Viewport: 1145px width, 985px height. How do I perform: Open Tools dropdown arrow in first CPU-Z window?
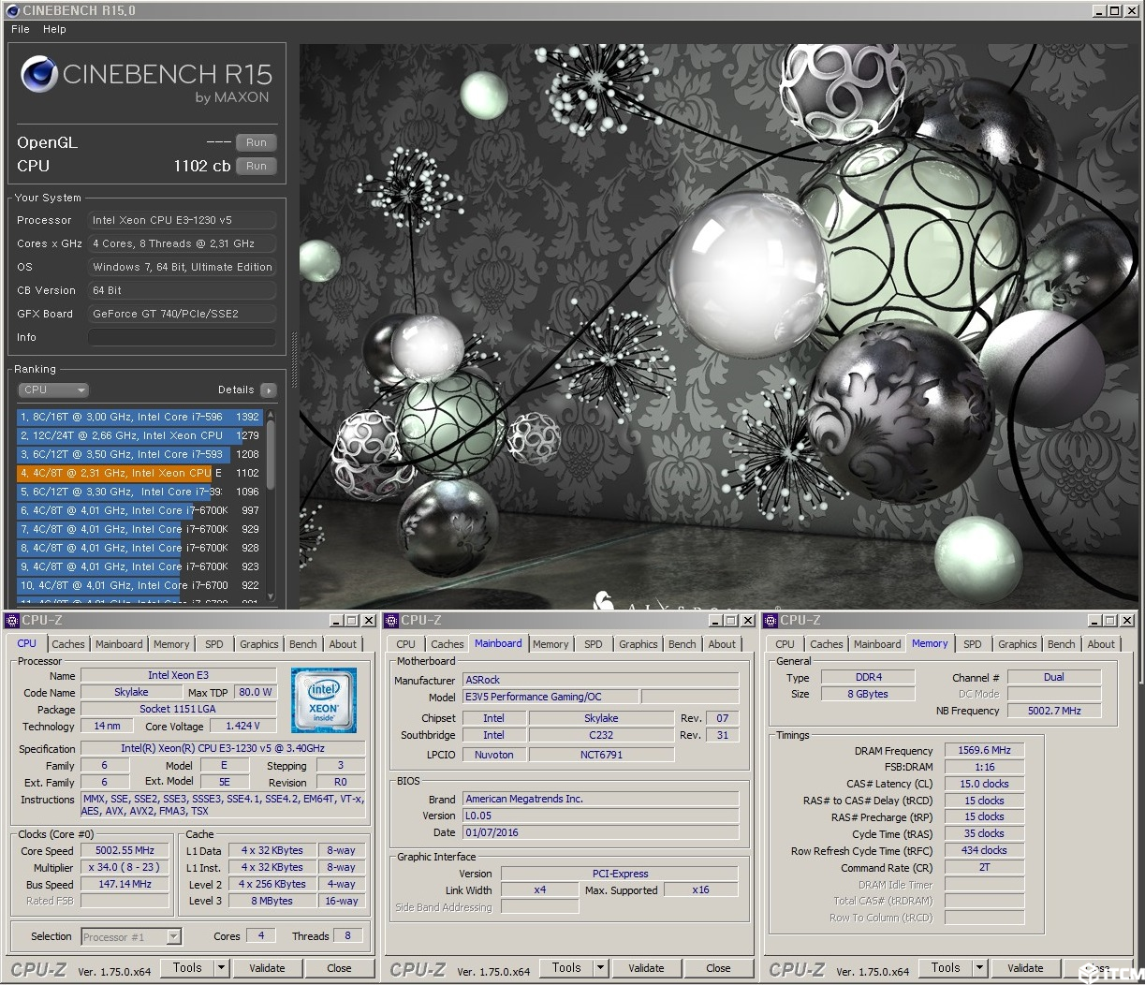click(222, 968)
